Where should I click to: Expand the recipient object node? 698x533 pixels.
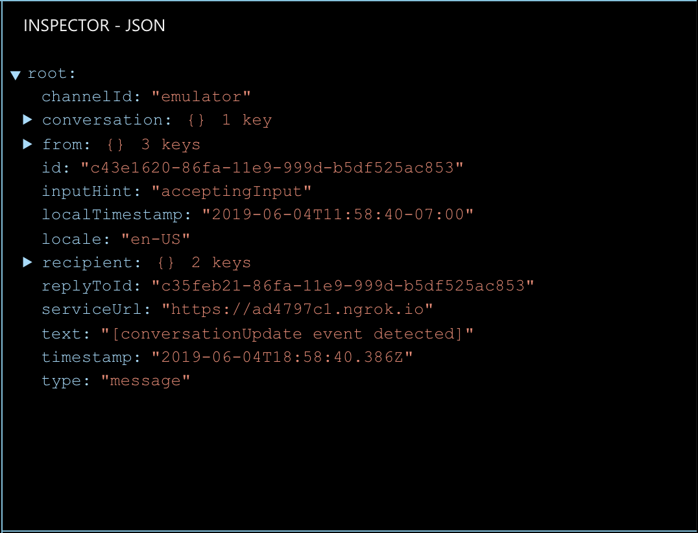pyautogui.click(x=27, y=262)
